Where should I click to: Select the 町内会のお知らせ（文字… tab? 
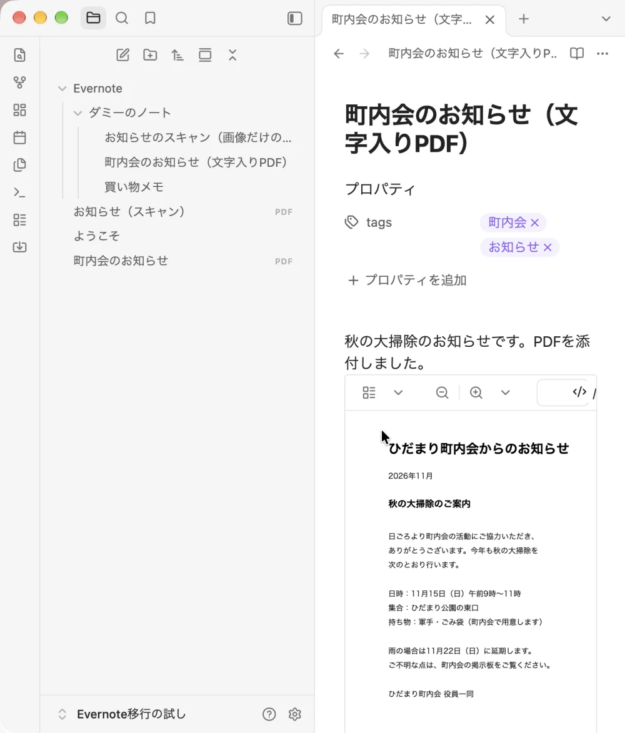[x=402, y=19]
